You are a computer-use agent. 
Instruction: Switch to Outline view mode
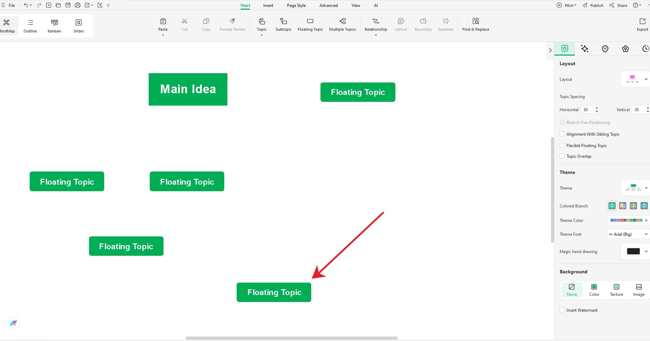coord(30,26)
